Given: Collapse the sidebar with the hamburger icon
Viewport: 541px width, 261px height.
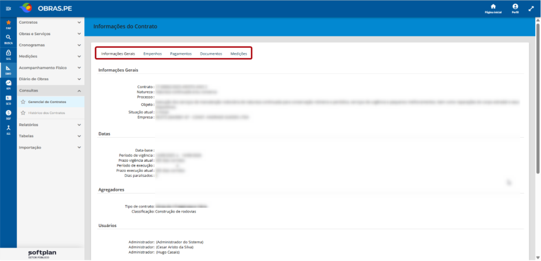Looking at the screenshot, I should pyautogui.click(x=8, y=9).
